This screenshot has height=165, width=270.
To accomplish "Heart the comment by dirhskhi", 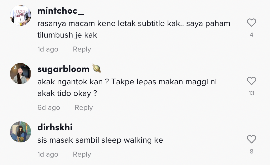I will (x=252, y=139).
